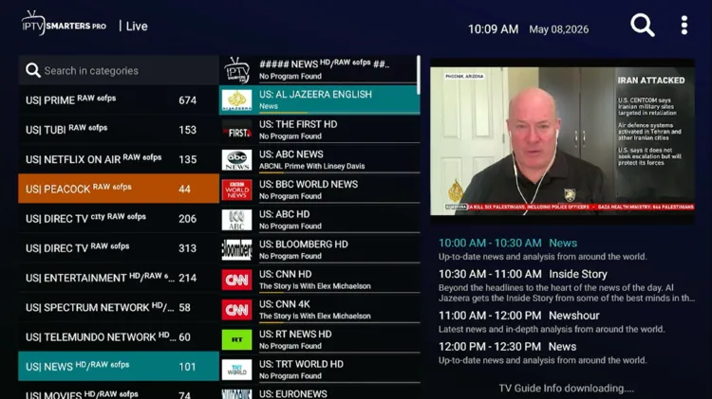The height and width of the screenshot is (399, 712).
Task: Open US| DIREC TV category with 313 channels
Action: (x=119, y=248)
